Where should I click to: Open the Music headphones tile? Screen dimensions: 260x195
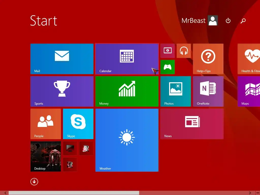(184, 51)
